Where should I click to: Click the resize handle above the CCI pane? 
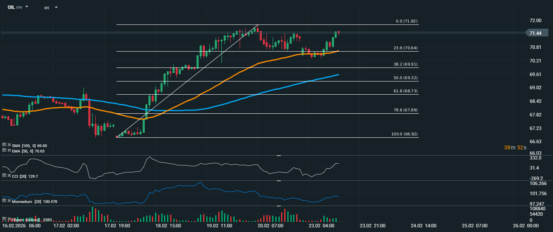point(278,156)
